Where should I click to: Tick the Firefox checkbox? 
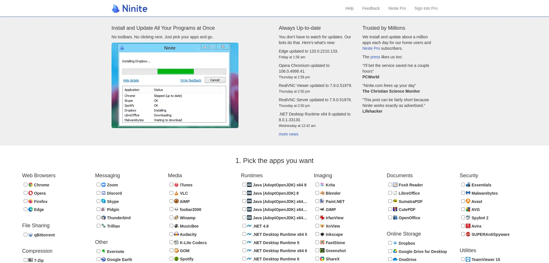(x=25, y=201)
